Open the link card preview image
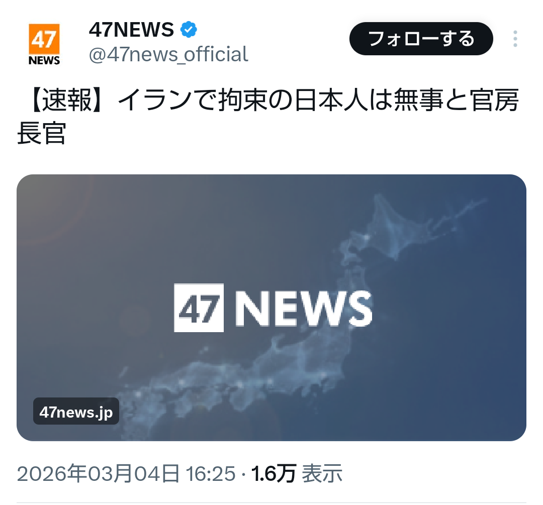Image resolution: width=543 pixels, height=505 pixels. [x=271, y=308]
